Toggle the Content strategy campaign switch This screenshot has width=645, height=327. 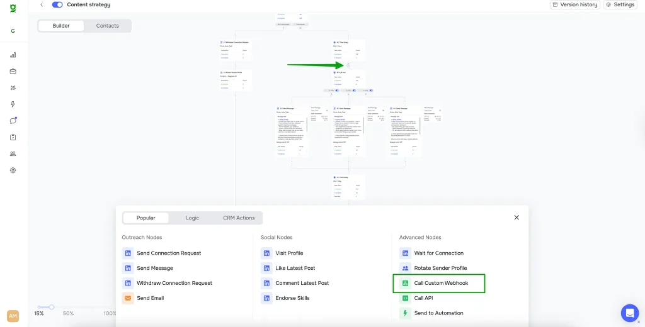[x=57, y=4]
